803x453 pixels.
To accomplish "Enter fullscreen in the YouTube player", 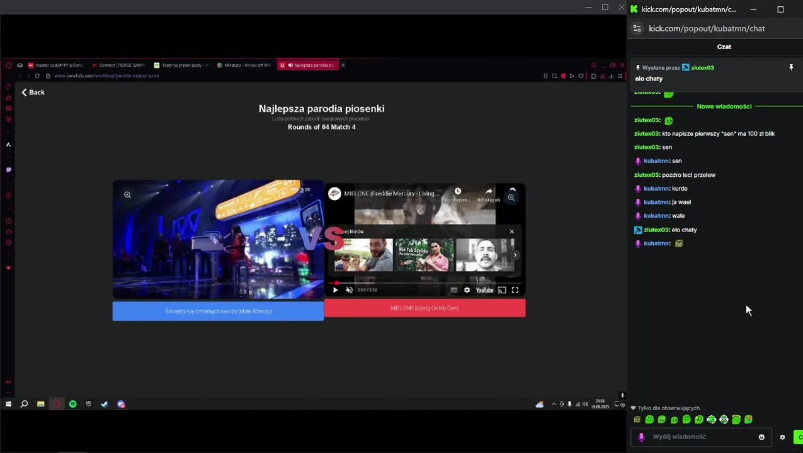I will pos(515,290).
